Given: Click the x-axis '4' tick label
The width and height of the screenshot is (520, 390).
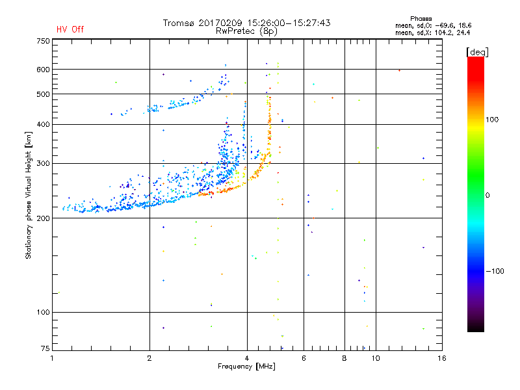Looking at the screenshot, I should 247,358.
